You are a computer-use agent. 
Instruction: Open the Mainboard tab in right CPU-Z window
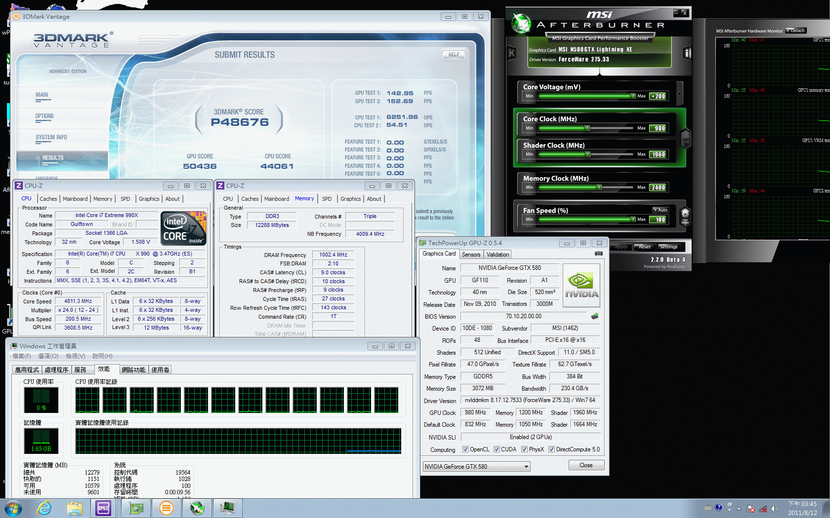tap(277, 199)
